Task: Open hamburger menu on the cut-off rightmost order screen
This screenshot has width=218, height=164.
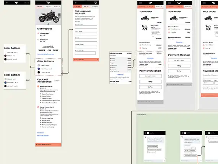Action: (204, 3)
